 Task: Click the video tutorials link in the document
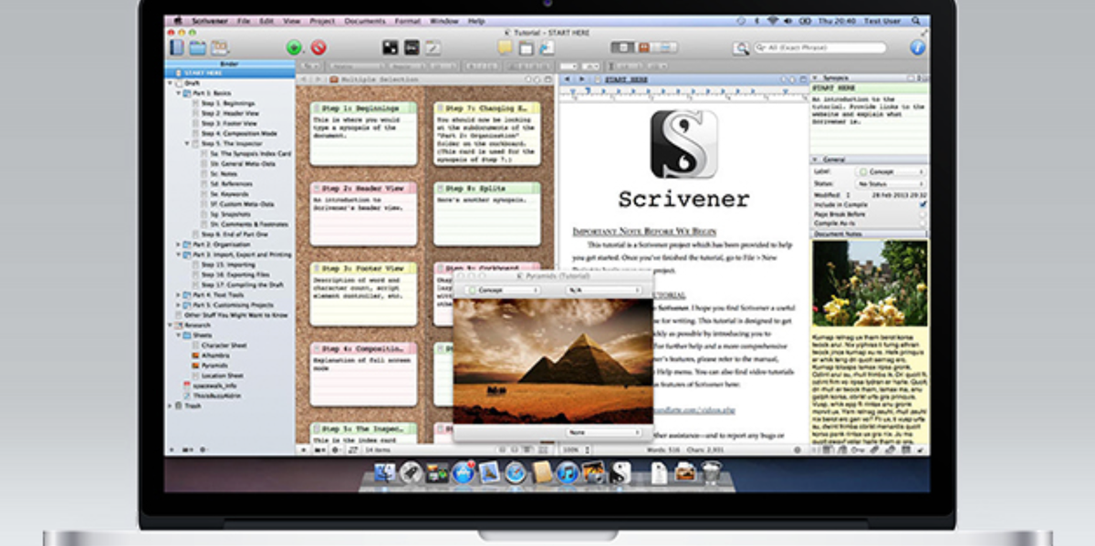coord(693,409)
